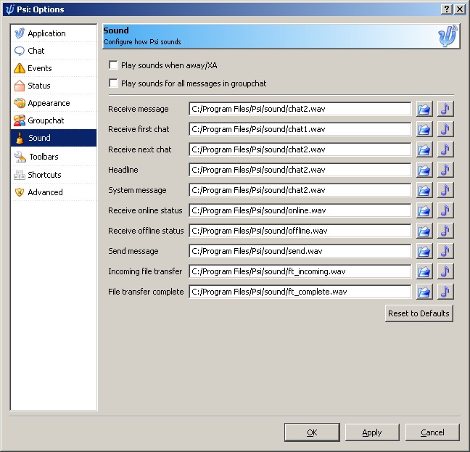Browse file for File transfer complete sound
This screenshot has width=470, height=452.
click(x=424, y=292)
